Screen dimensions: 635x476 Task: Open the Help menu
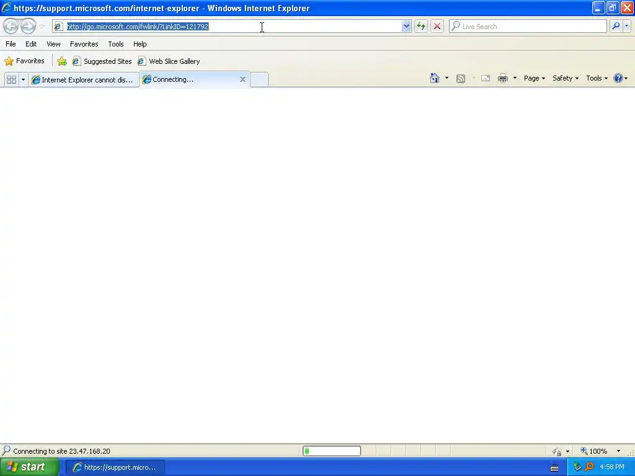(140, 44)
